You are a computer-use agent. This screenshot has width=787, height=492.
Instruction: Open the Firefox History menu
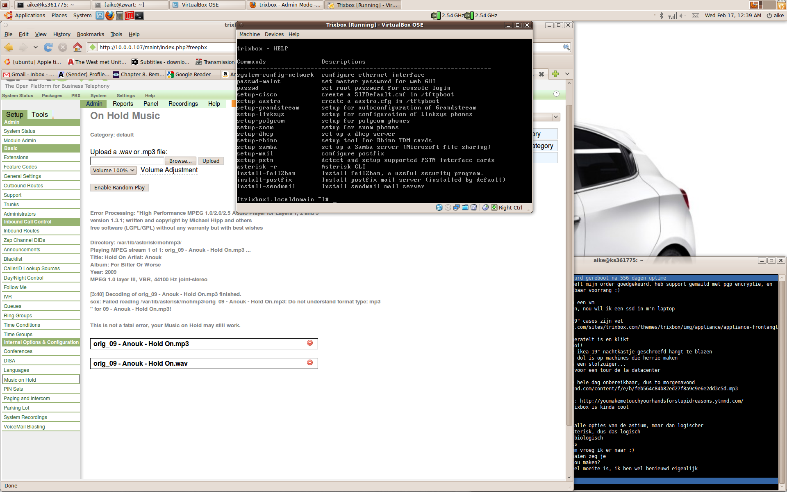click(x=61, y=34)
